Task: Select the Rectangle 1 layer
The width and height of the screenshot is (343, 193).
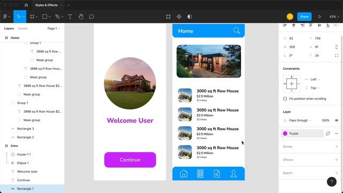Action: click(x=32, y=189)
